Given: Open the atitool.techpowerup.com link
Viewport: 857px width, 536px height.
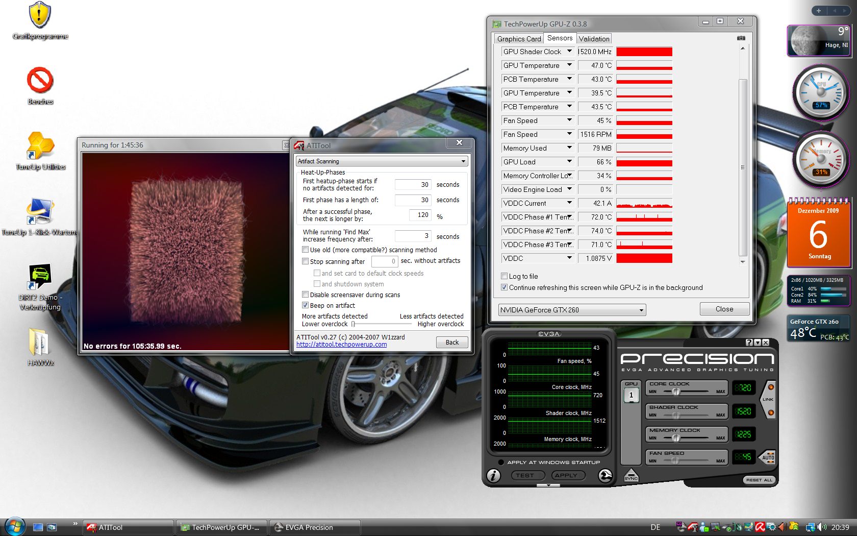Looking at the screenshot, I should coord(341,345).
